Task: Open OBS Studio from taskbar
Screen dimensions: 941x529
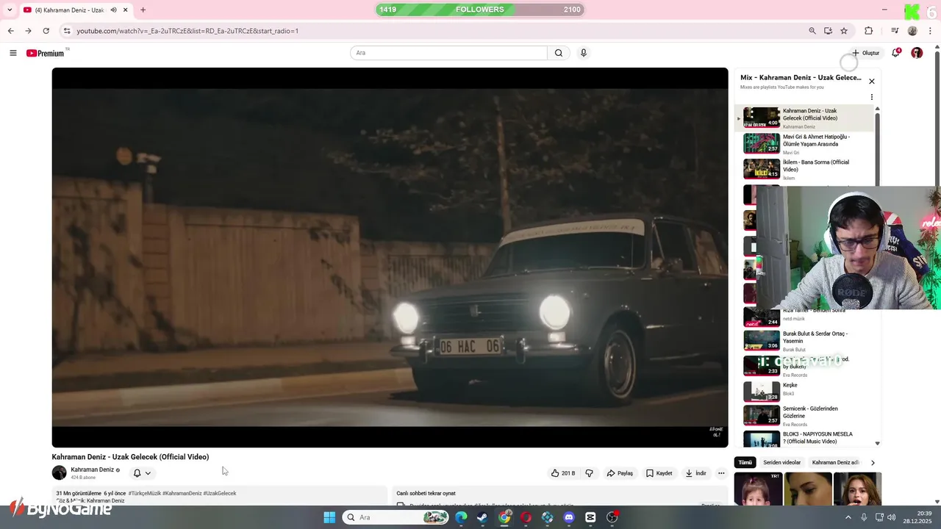Action: [612, 517]
